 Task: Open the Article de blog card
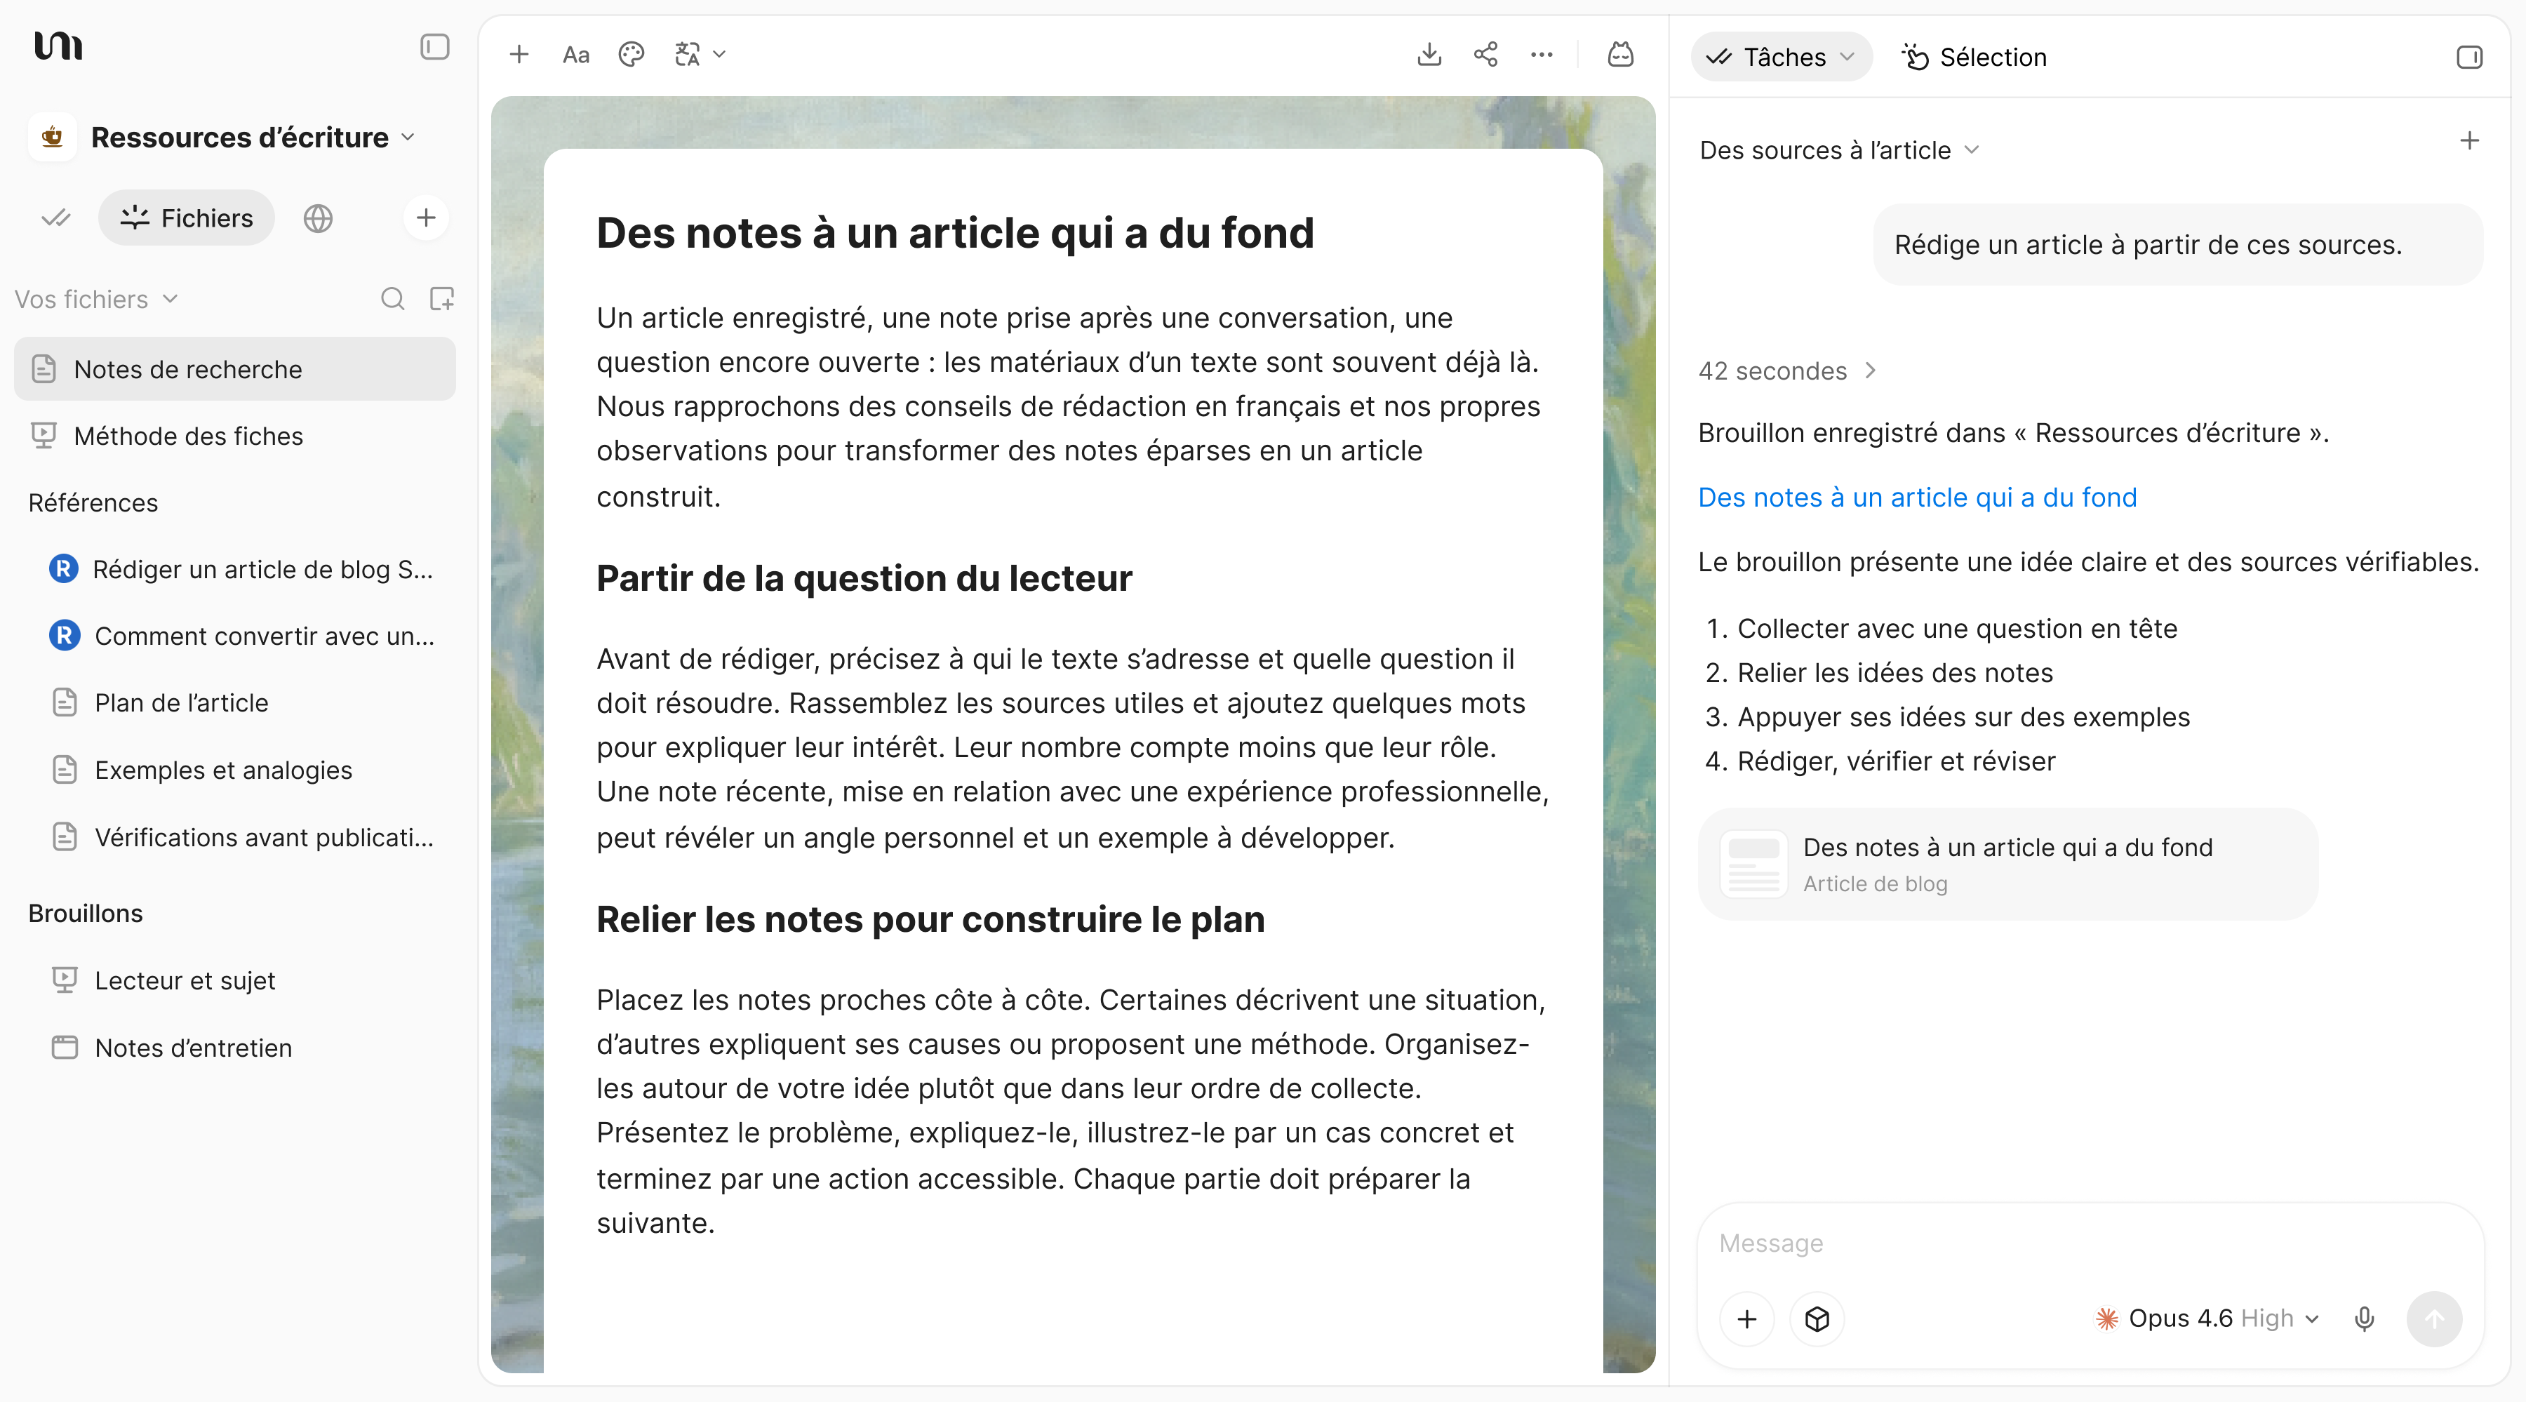coord(2007,864)
